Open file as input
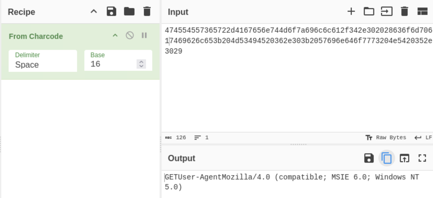The height and width of the screenshot is (198, 433). tap(387, 11)
